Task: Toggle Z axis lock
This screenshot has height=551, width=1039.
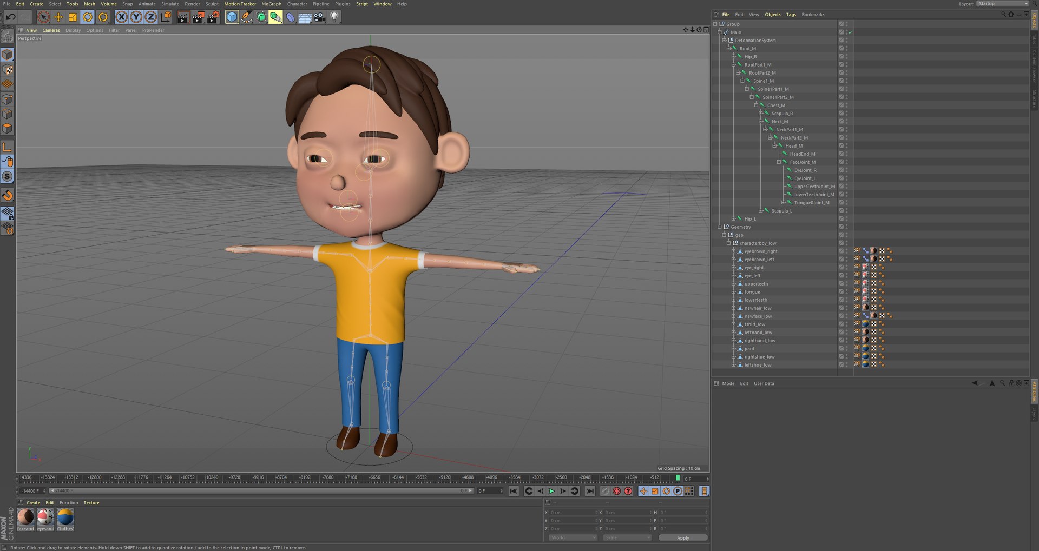Action: [151, 17]
